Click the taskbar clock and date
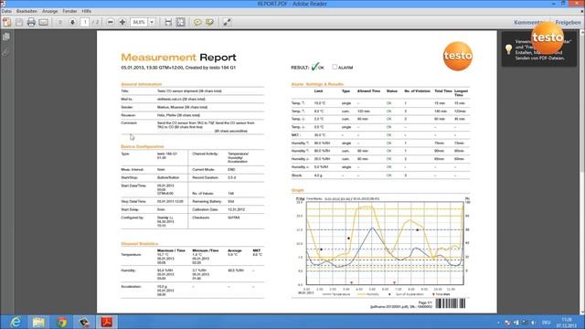Viewport: 585px width, 329px height. coord(567,323)
